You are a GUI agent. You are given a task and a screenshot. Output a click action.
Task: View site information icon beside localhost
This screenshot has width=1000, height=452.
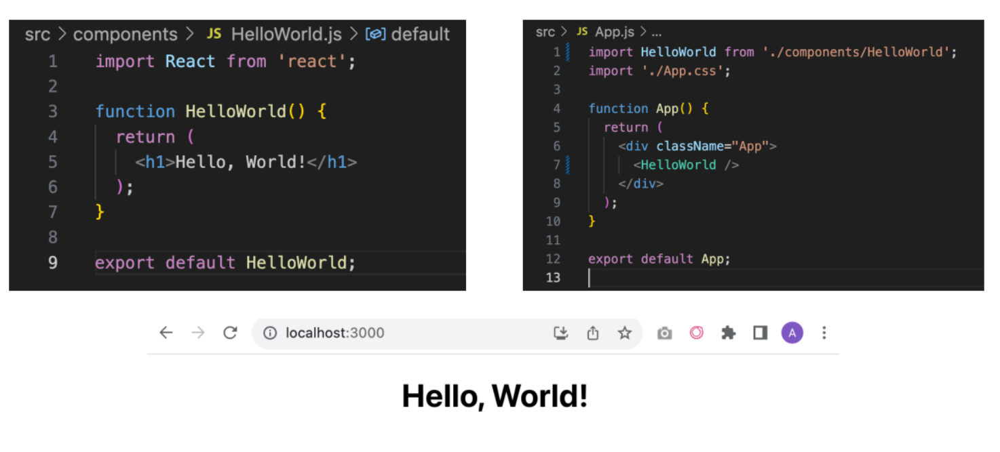coord(270,333)
